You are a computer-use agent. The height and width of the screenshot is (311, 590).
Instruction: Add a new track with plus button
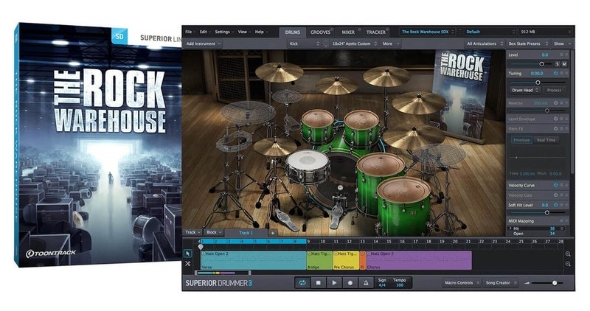click(272, 232)
